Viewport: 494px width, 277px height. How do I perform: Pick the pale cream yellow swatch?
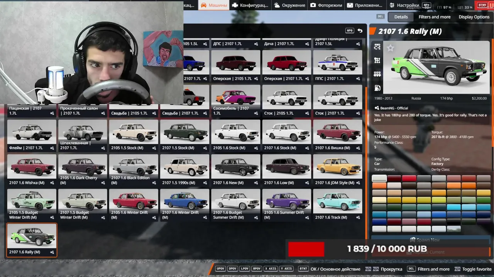point(379,200)
